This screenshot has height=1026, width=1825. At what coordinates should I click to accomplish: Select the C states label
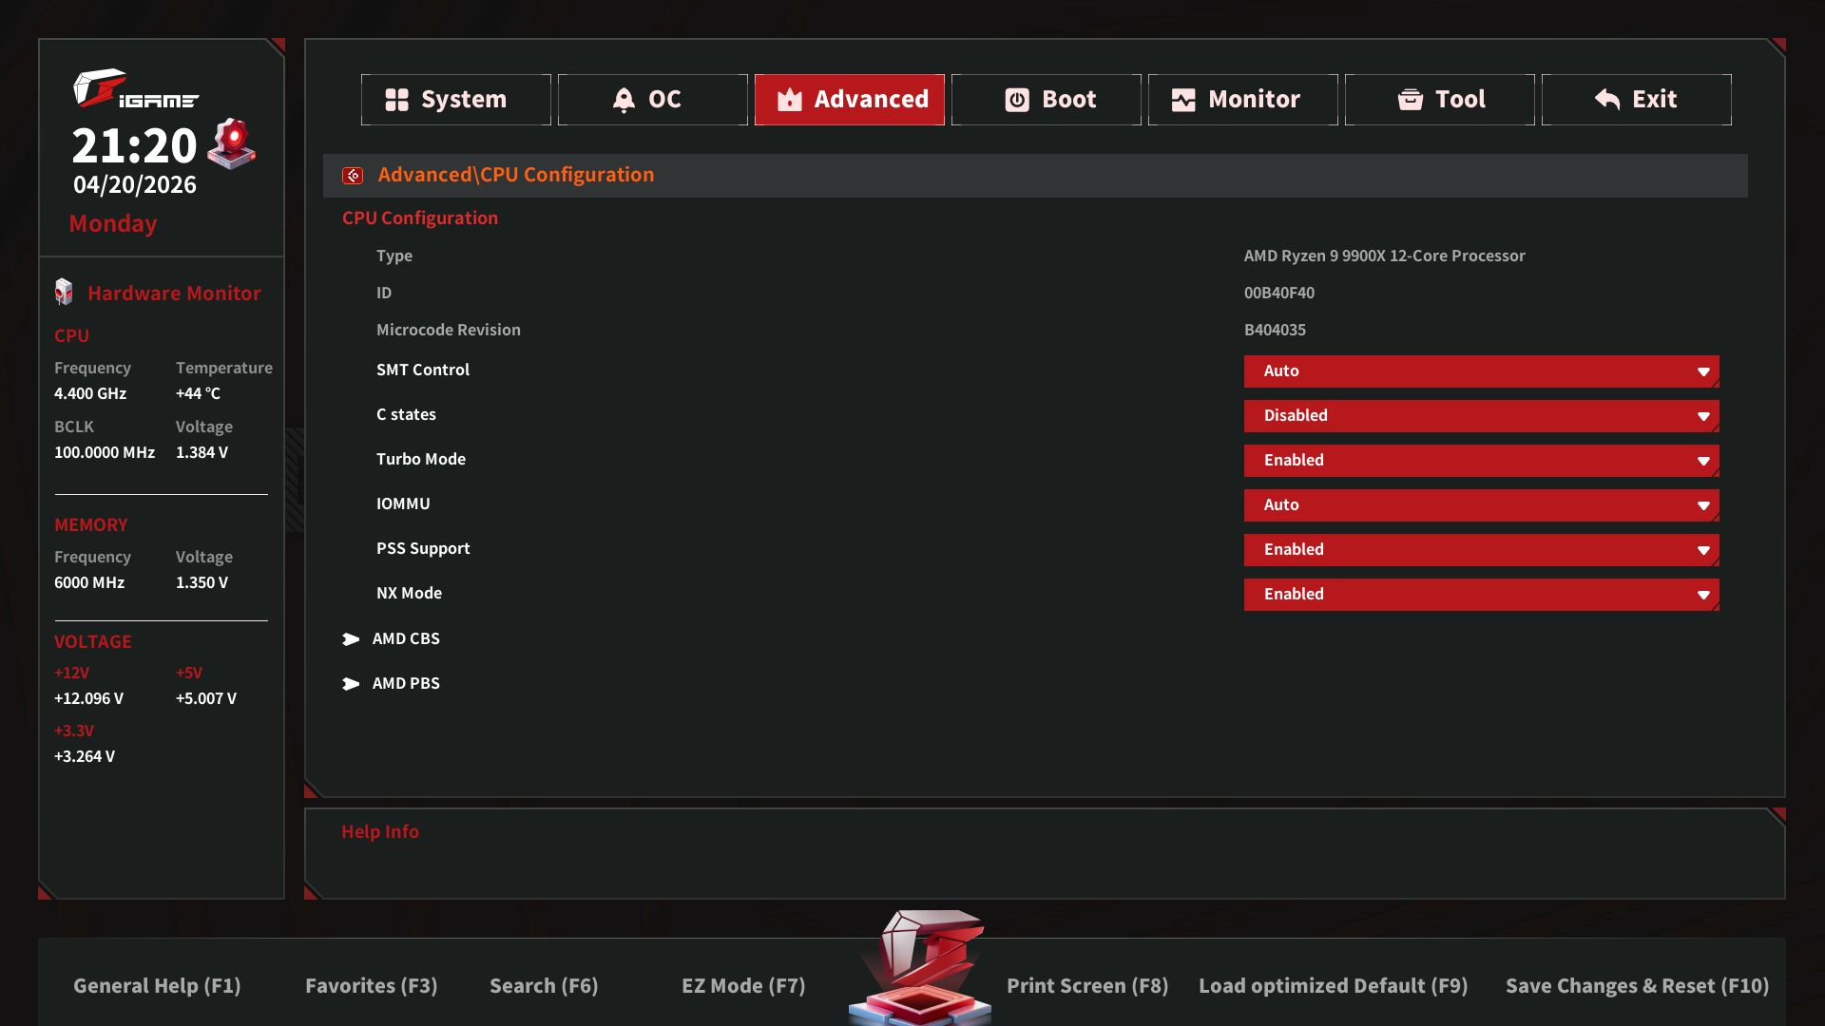tap(406, 415)
